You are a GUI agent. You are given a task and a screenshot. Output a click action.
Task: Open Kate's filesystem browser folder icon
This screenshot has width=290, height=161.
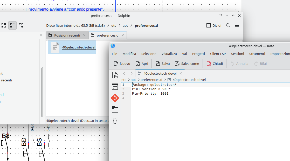pos(115,109)
